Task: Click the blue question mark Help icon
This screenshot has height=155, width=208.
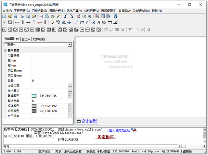Action: tap(116, 16)
